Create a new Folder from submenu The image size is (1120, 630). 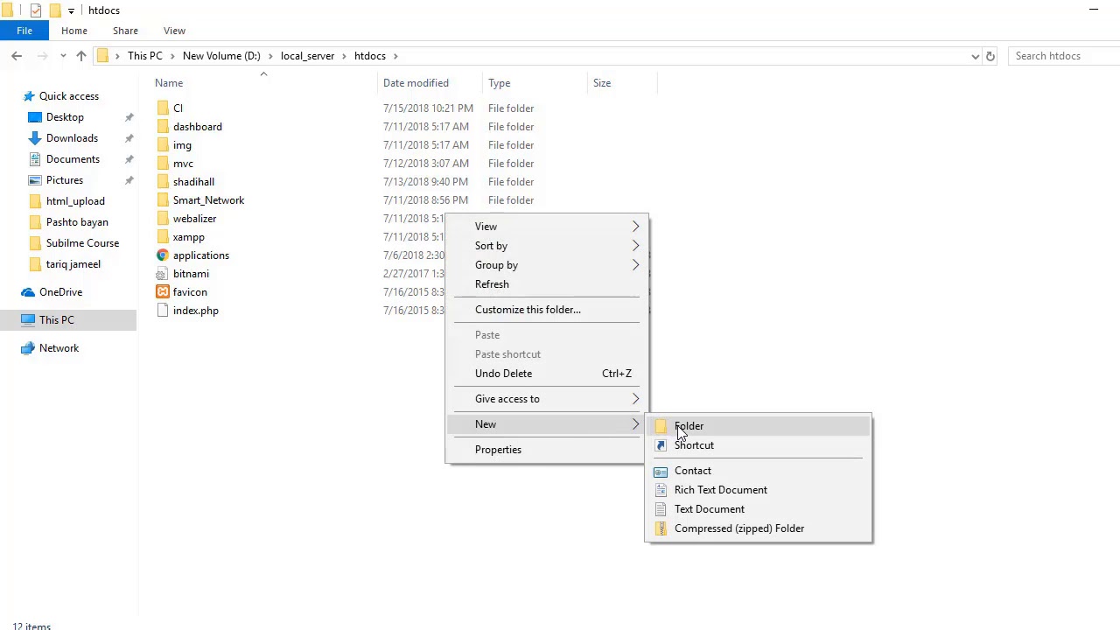pos(689,426)
